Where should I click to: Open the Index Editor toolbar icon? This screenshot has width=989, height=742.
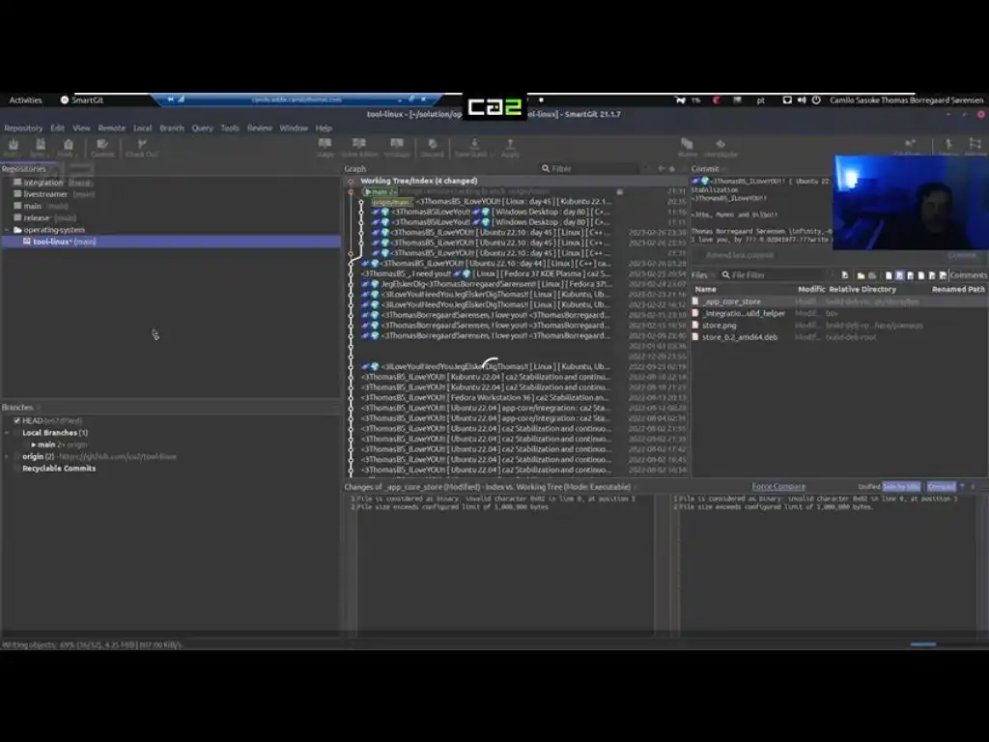point(359,145)
